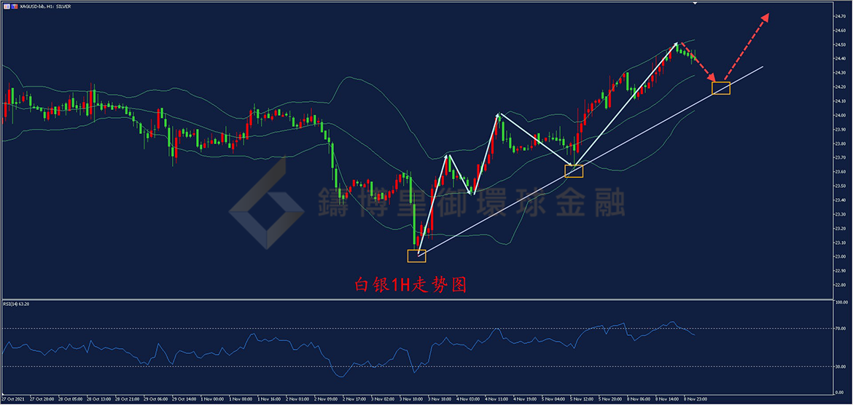The image size is (853, 405).
Task: Click the 23.00 price level on scale
Action: [838, 256]
